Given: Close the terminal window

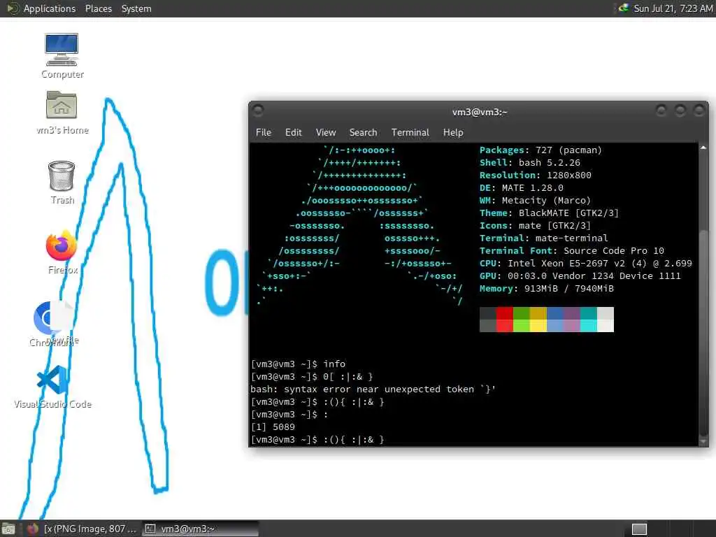Looking at the screenshot, I should click(x=699, y=110).
